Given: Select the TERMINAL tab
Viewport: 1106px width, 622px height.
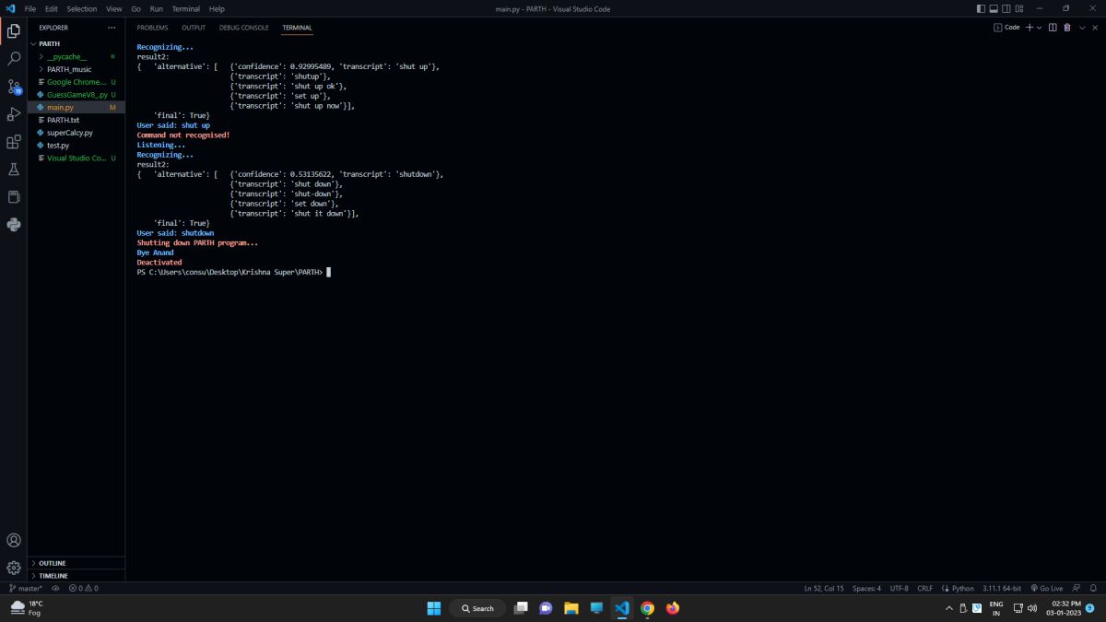Looking at the screenshot, I should [297, 28].
